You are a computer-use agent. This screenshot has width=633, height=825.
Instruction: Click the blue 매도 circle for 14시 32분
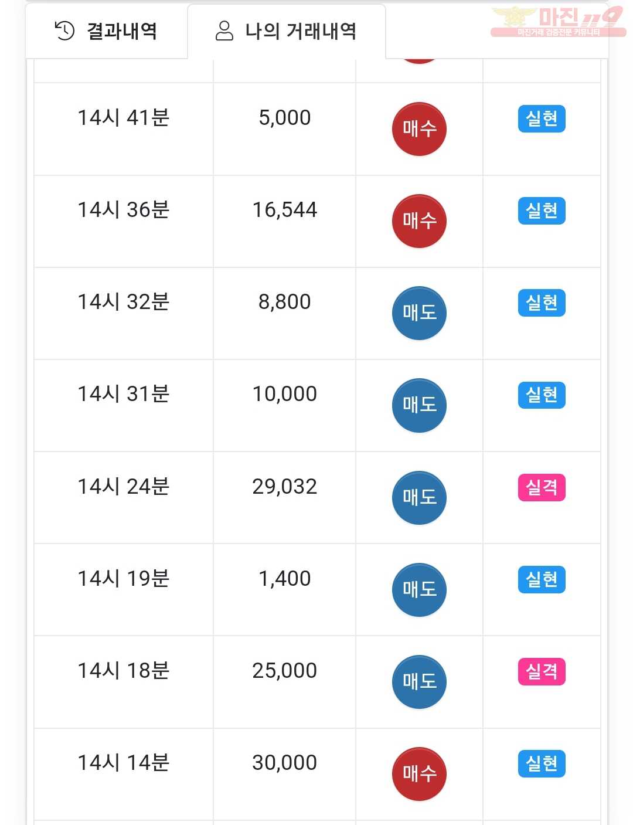(x=419, y=313)
